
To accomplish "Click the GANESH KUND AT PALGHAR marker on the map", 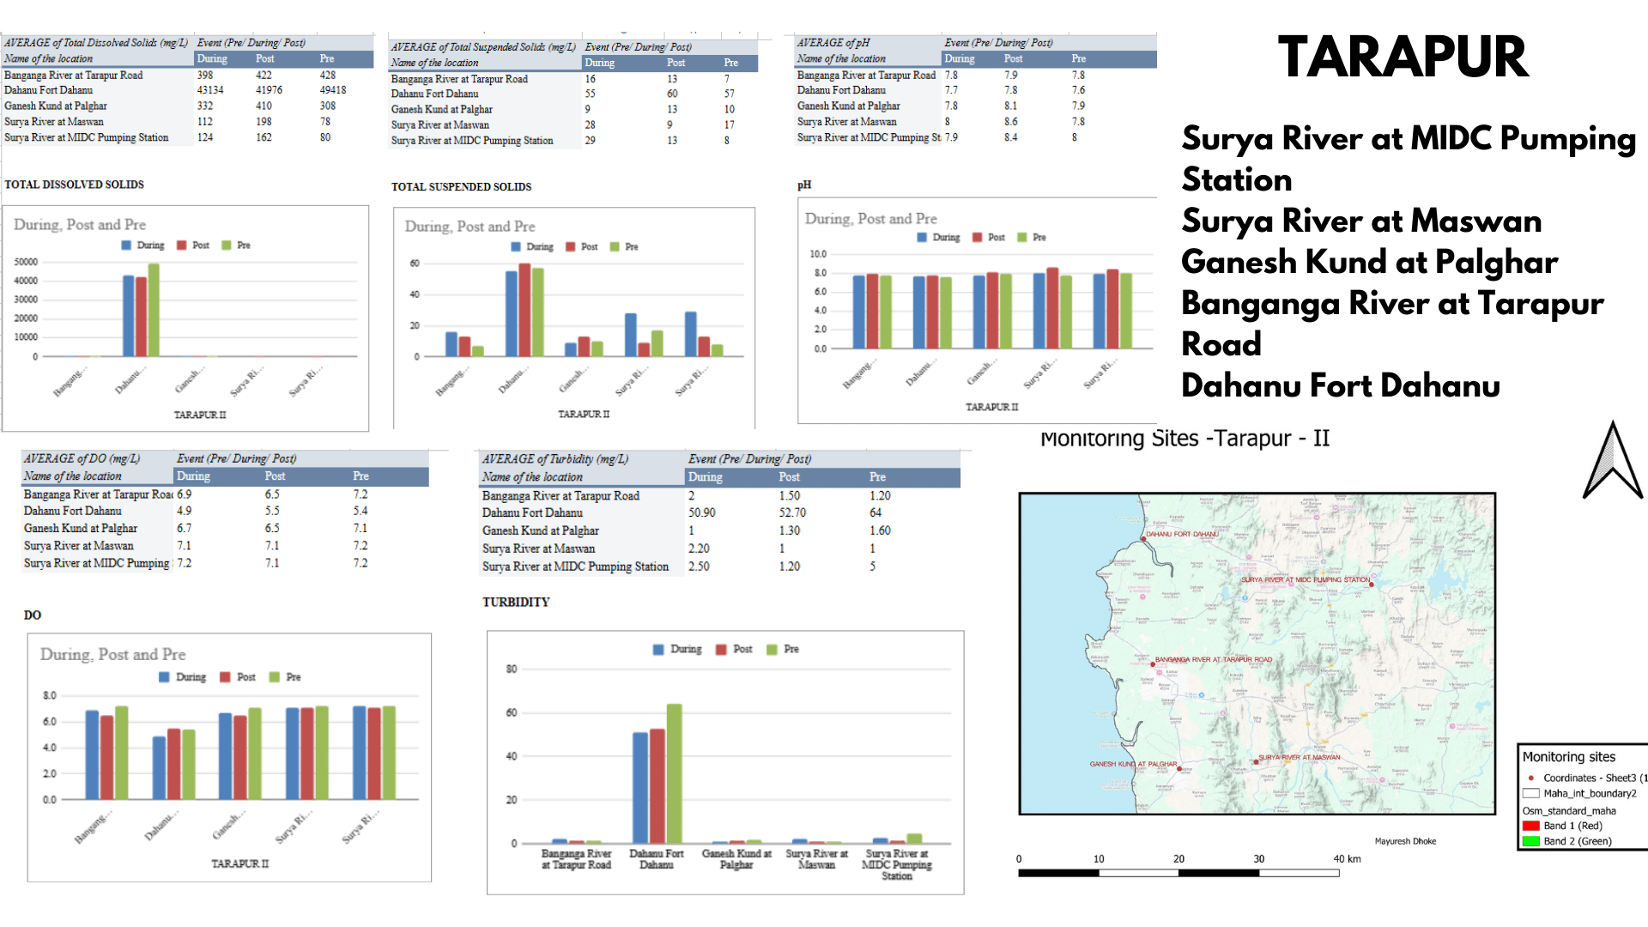I will point(1179,769).
